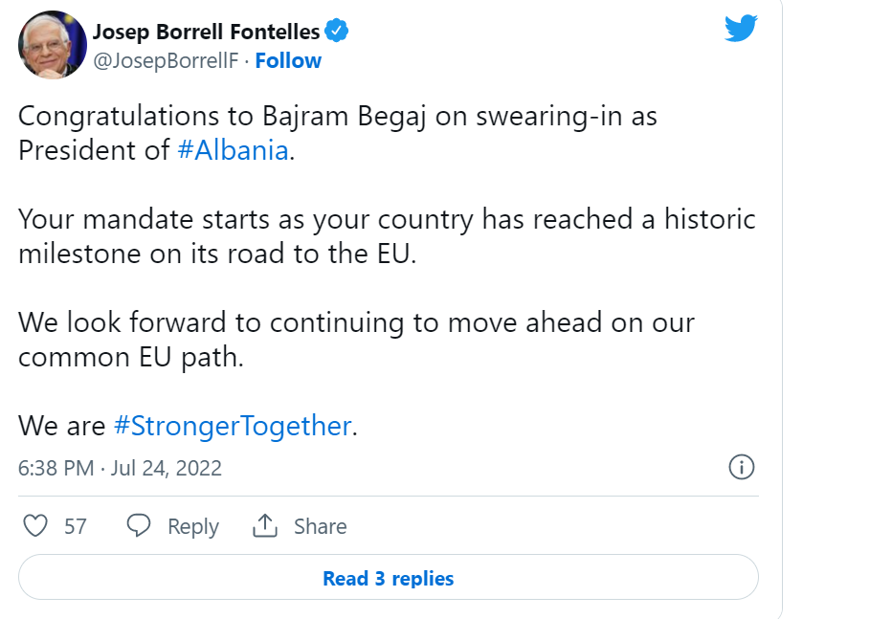Image resolution: width=892 pixels, height=619 pixels.
Task: Click the Reply text label
Action: (193, 526)
